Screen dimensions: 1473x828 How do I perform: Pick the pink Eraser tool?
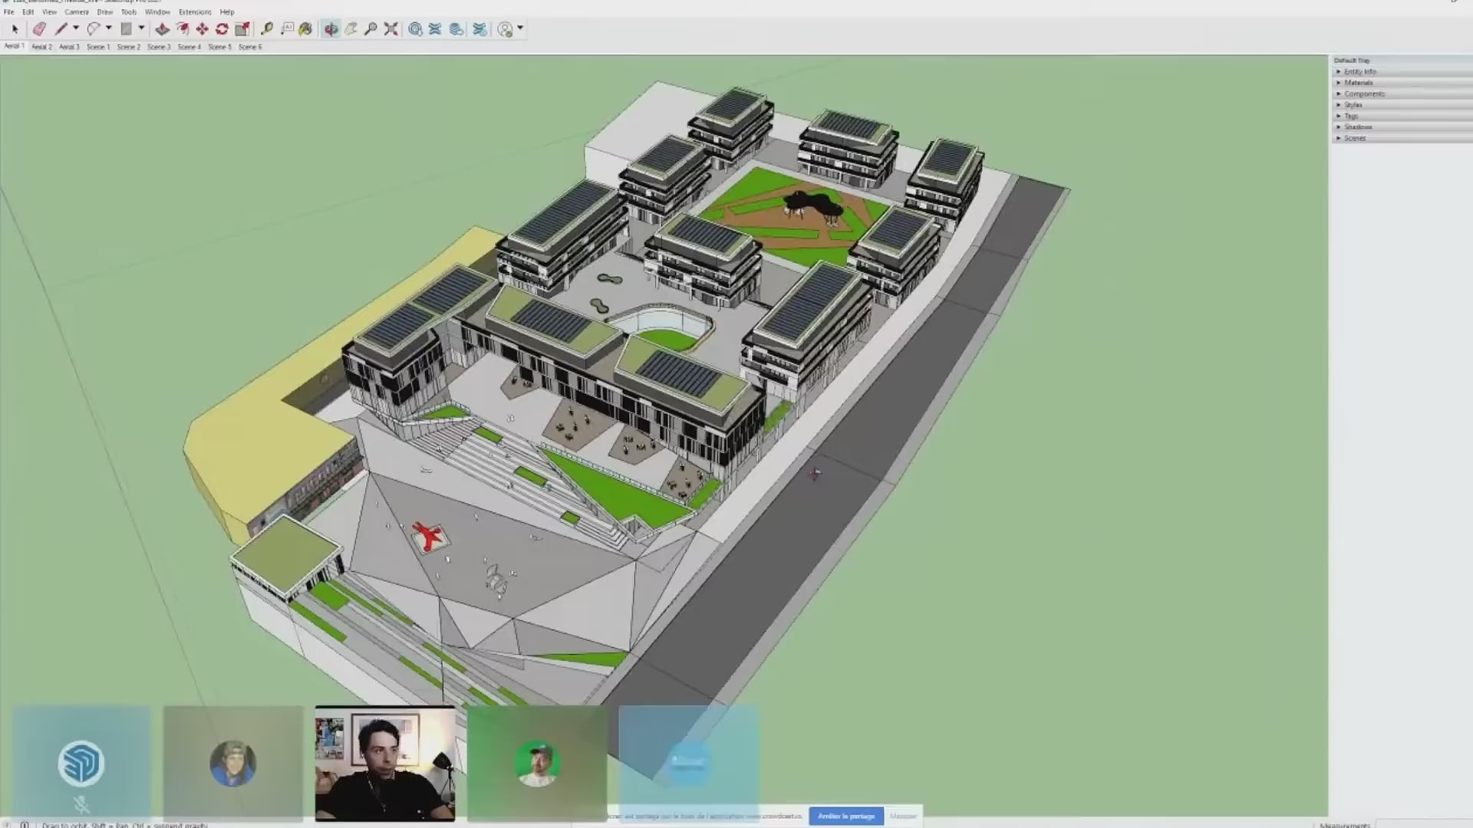coord(39,29)
